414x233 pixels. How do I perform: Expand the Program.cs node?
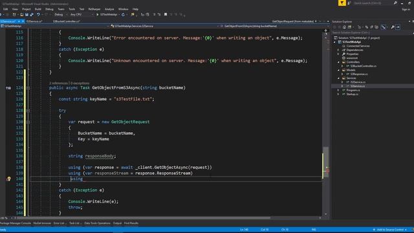click(338, 90)
